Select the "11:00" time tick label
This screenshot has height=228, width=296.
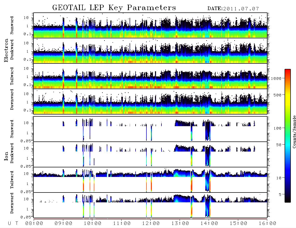click(122, 223)
